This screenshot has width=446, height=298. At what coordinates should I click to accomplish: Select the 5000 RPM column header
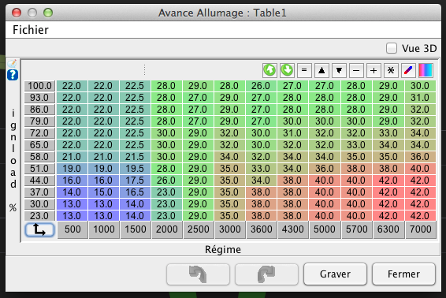325,229
